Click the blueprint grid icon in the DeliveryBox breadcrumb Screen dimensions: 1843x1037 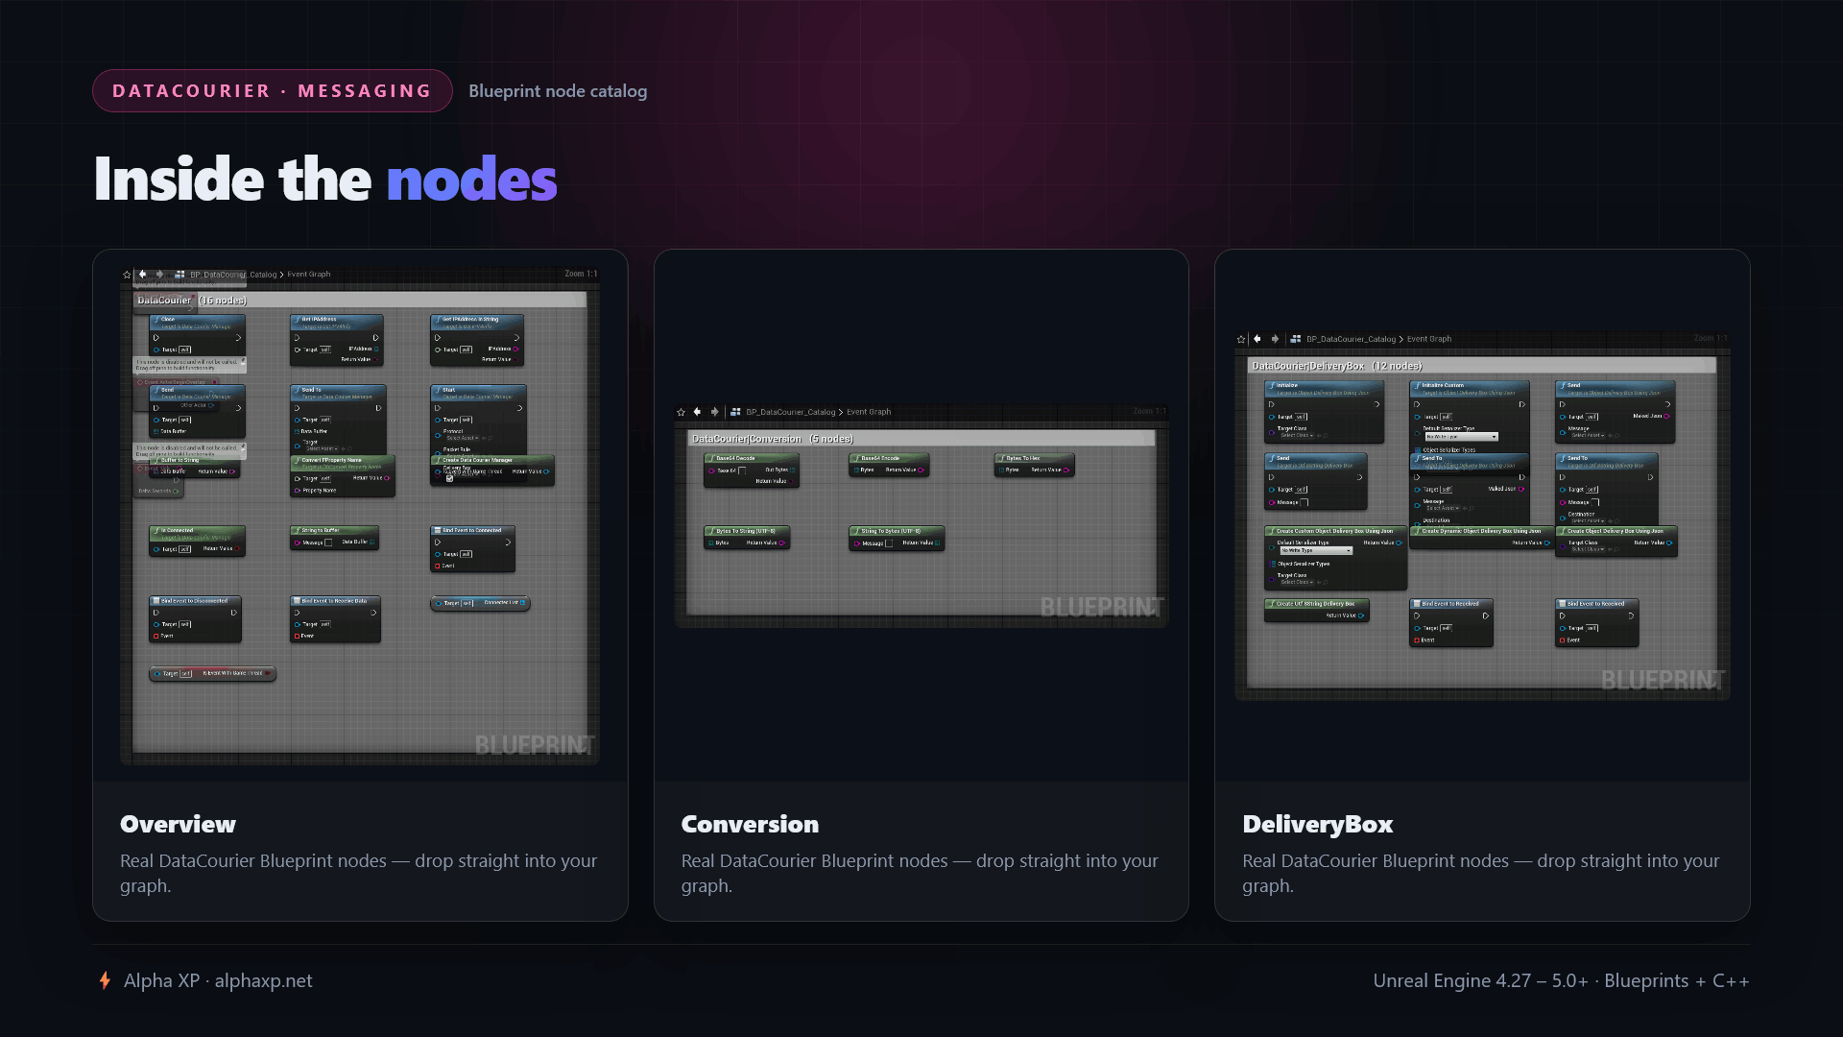pyautogui.click(x=1296, y=339)
